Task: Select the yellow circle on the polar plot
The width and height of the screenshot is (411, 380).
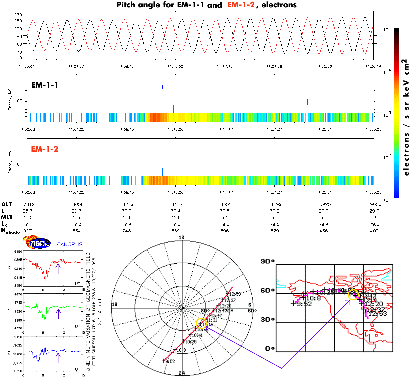Action: [x=201, y=323]
